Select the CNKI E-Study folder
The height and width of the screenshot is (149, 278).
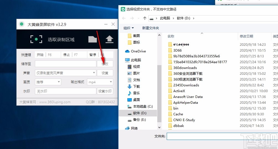point(184,120)
